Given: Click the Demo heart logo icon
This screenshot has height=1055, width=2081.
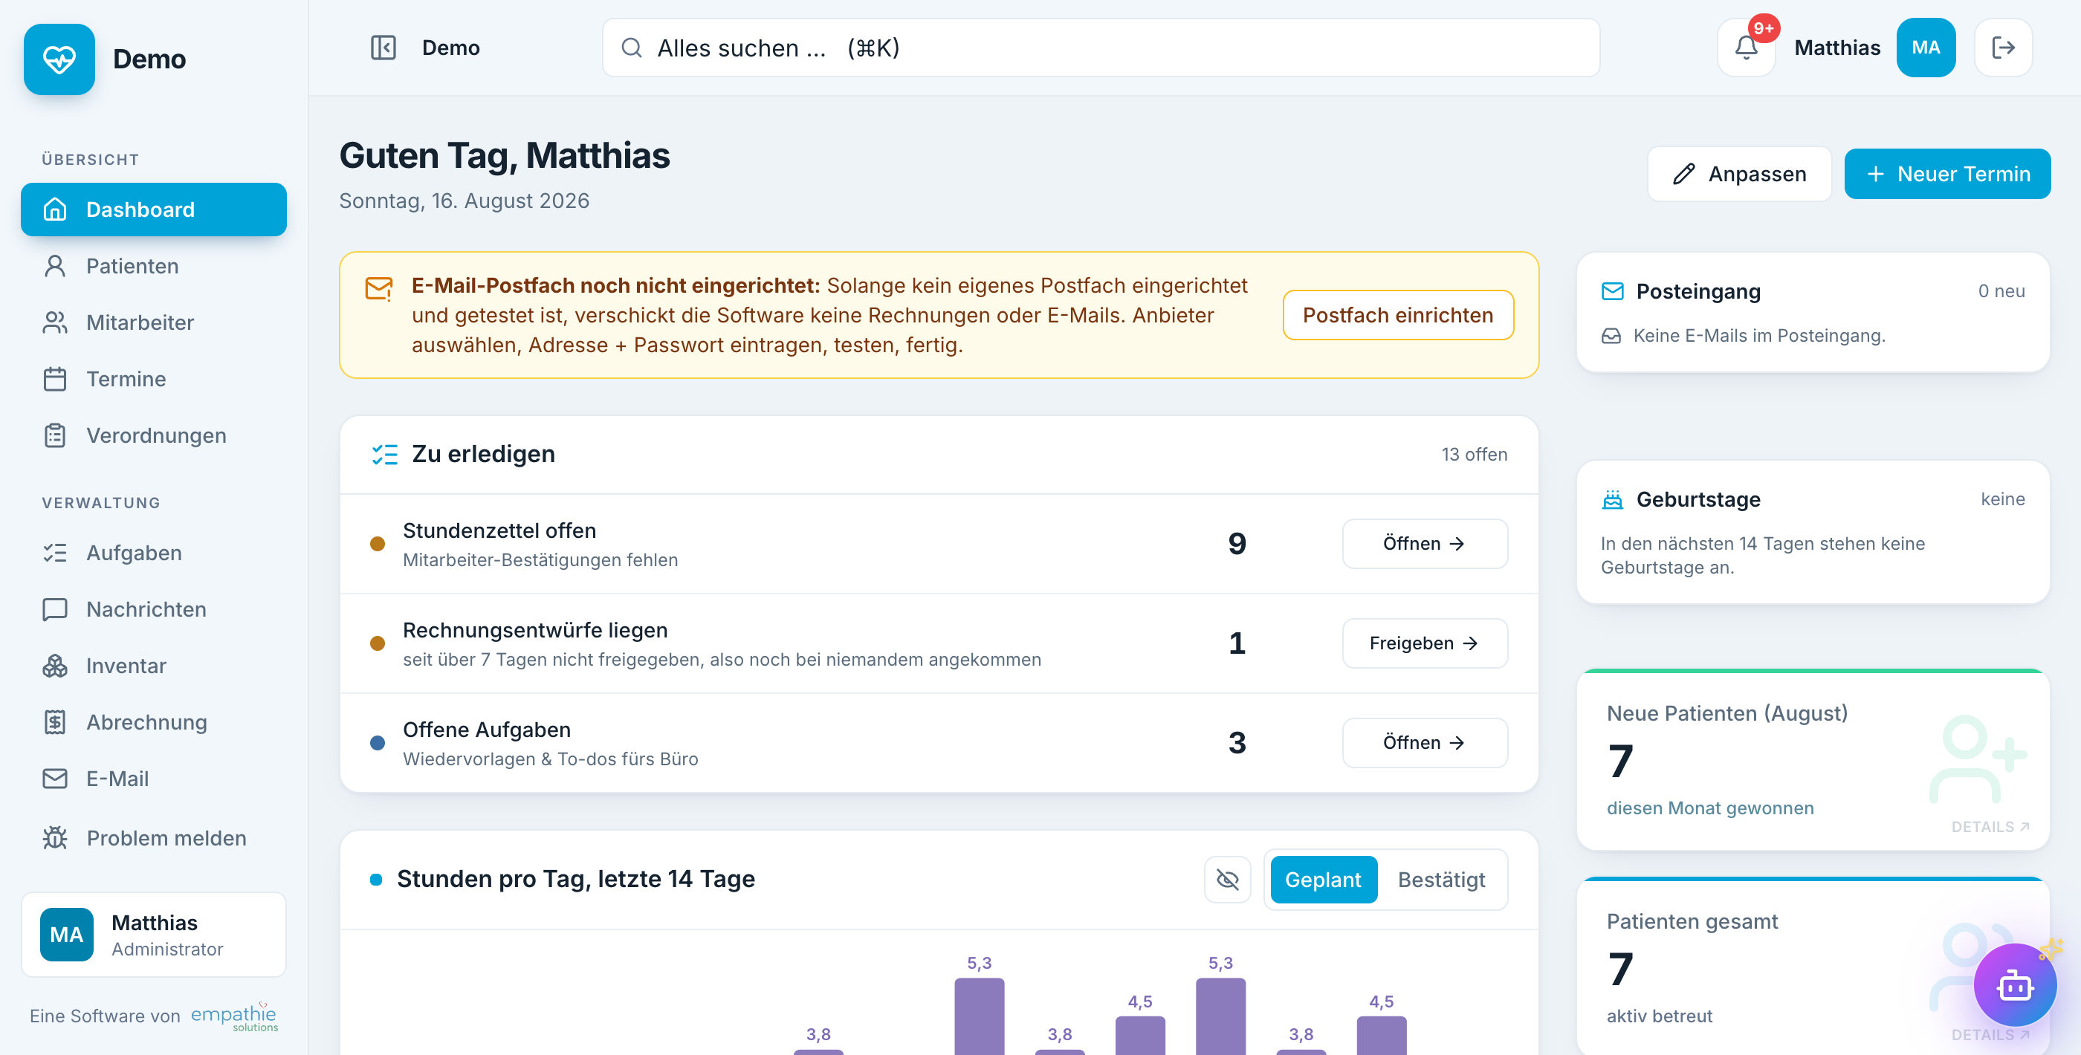Looking at the screenshot, I should (x=59, y=59).
